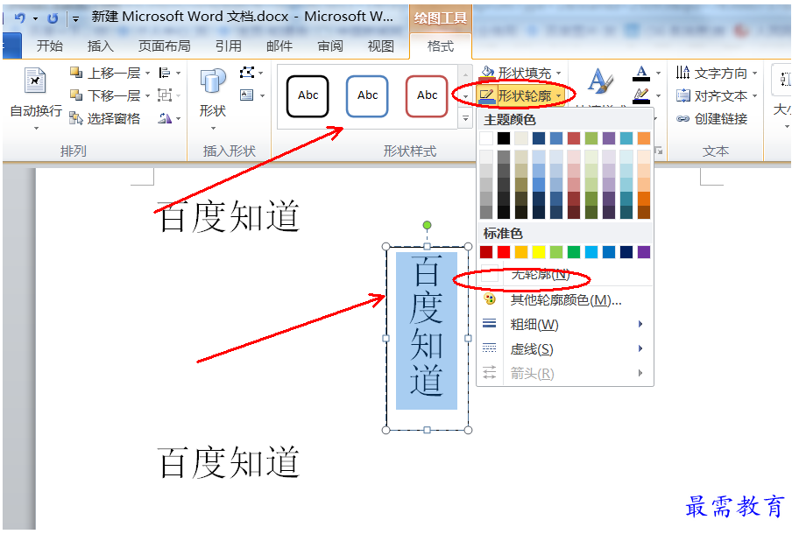This screenshot has width=792, height=534.
Task: Open the 虚线 dashes submenu
Action: click(565, 348)
